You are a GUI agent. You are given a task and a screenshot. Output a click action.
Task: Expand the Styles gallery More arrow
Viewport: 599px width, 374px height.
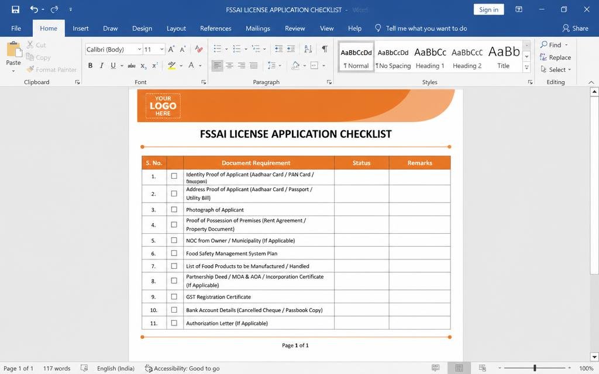[526, 68]
